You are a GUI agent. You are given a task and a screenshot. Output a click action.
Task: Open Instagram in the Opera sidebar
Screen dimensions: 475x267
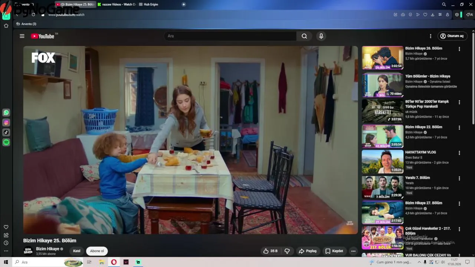(x=6, y=122)
